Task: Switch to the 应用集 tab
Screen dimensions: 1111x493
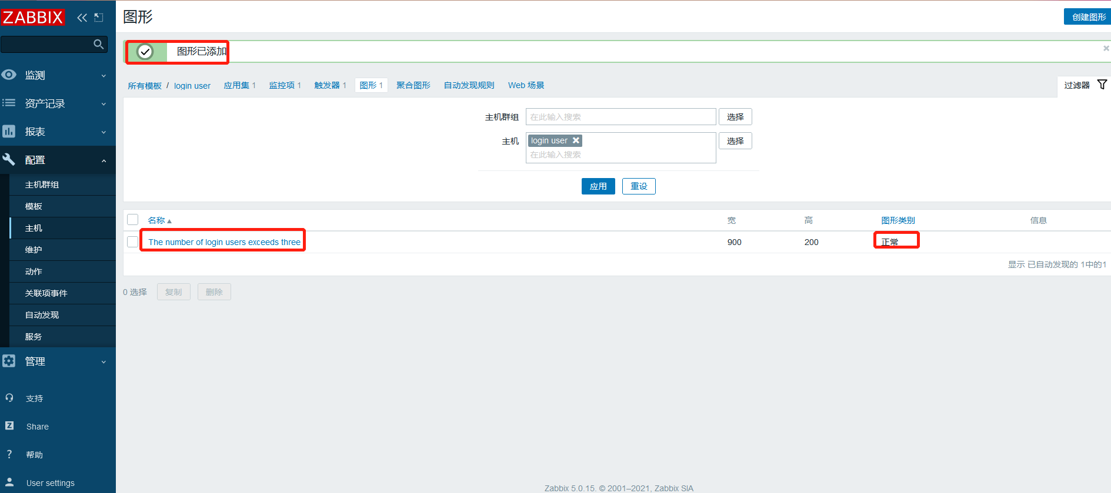Action: tap(236, 85)
